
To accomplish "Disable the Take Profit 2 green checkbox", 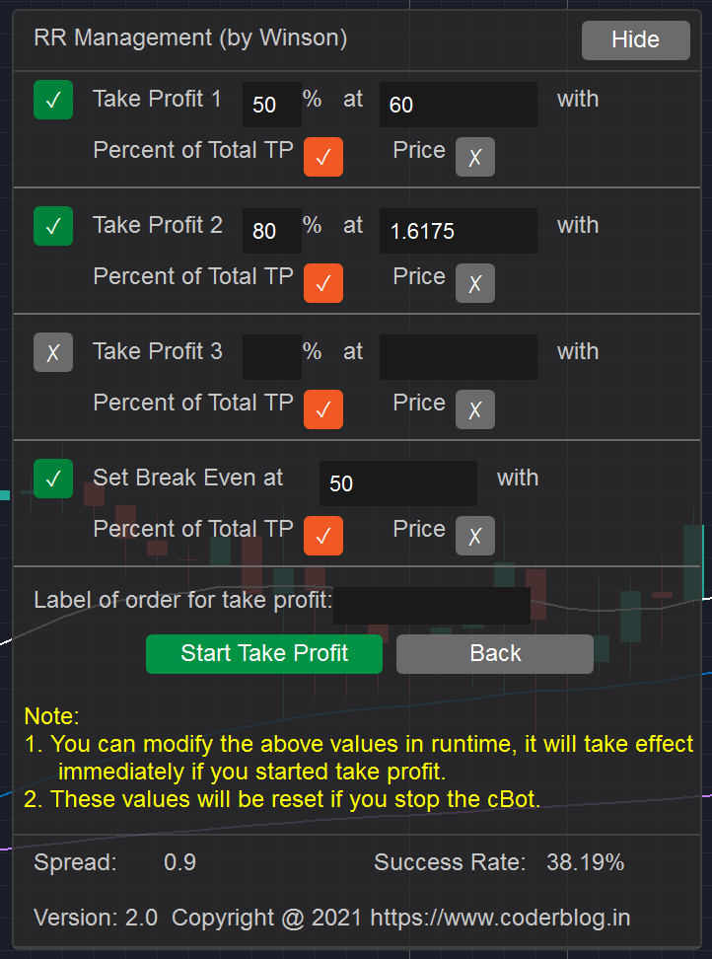I will [x=53, y=226].
